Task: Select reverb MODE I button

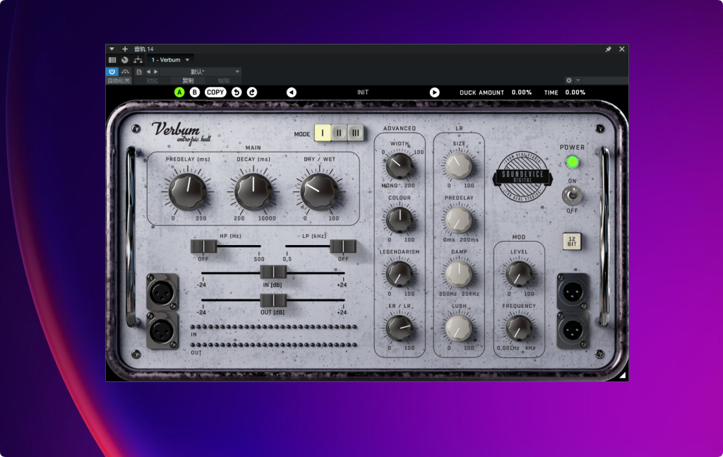Action: (x=323, y=133)
